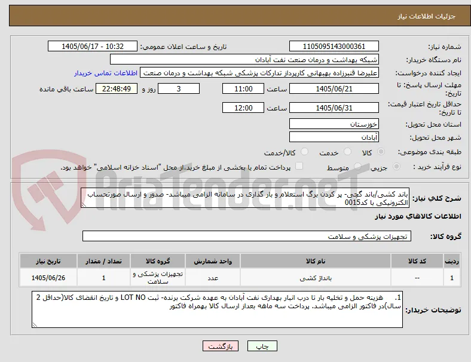Select the کالا/خدمت radio button
Screen dimensions: 471x362
[x=305, y=152]
